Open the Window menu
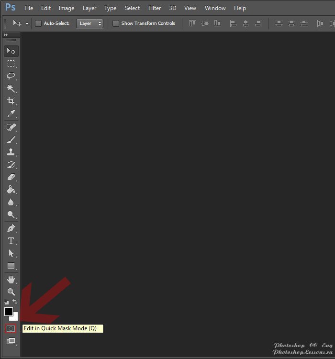 point(215,8)
